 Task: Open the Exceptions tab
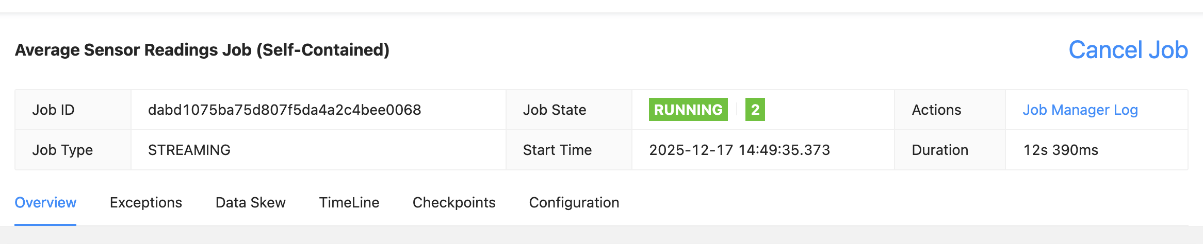[145, 202]
